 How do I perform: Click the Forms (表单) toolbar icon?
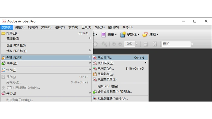click(103, 35)
